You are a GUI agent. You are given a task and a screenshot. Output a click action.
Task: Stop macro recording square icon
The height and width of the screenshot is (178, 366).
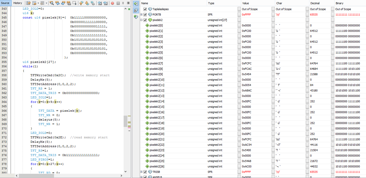coord(118,3)
